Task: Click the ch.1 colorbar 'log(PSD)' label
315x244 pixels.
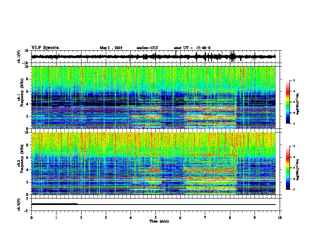Action: pyautogui.click(x=298, y=104)
